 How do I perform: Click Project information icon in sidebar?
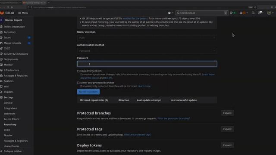click(1, 27)
